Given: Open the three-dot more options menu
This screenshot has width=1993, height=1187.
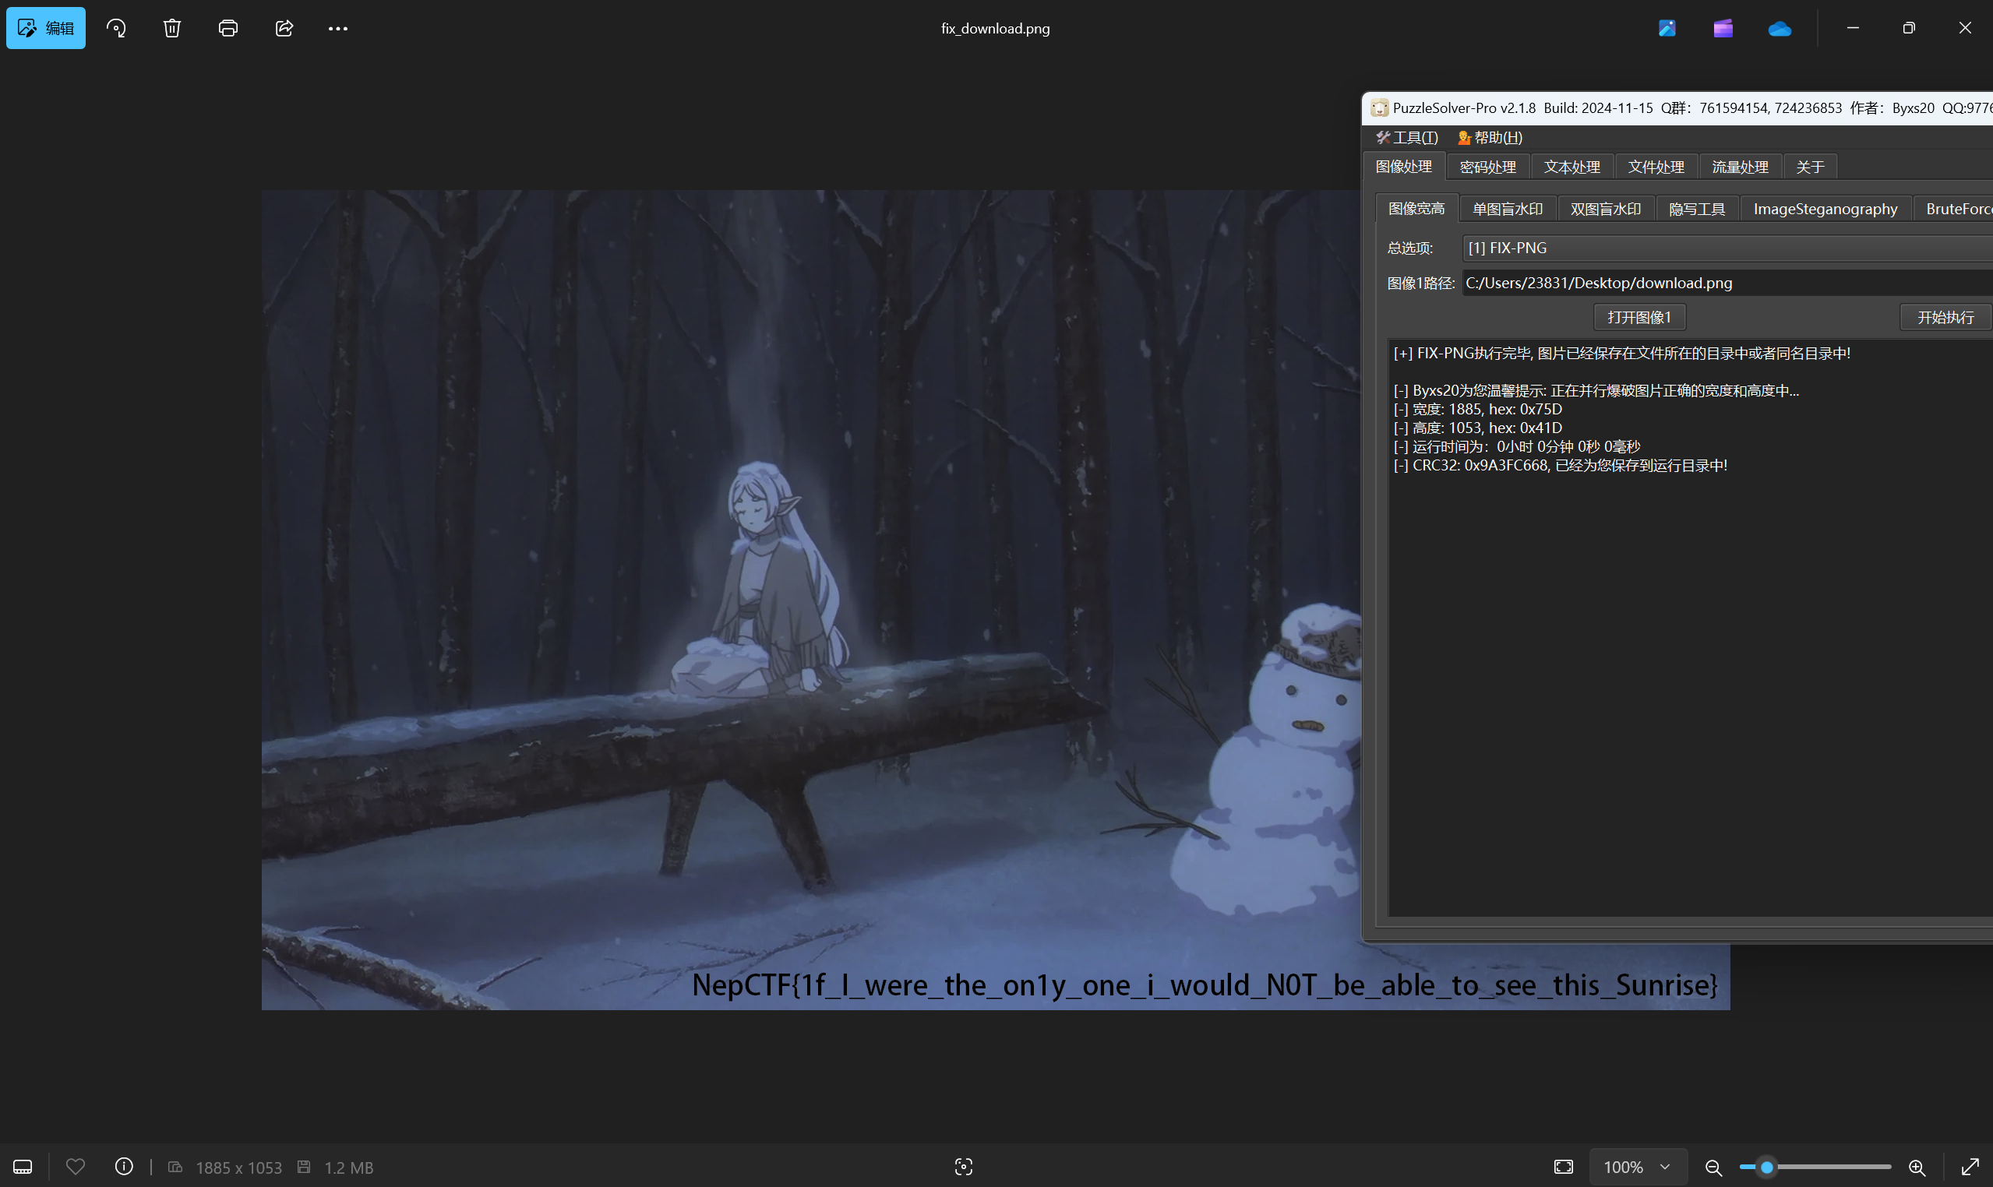Looking at the screenshot, I should [x=337, y=28].
